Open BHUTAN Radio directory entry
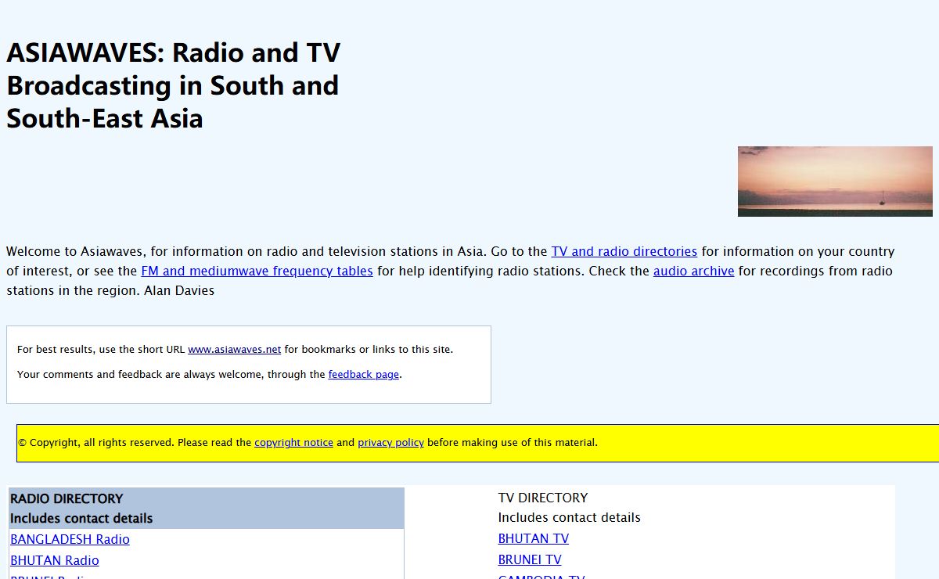 coord(55,561)
